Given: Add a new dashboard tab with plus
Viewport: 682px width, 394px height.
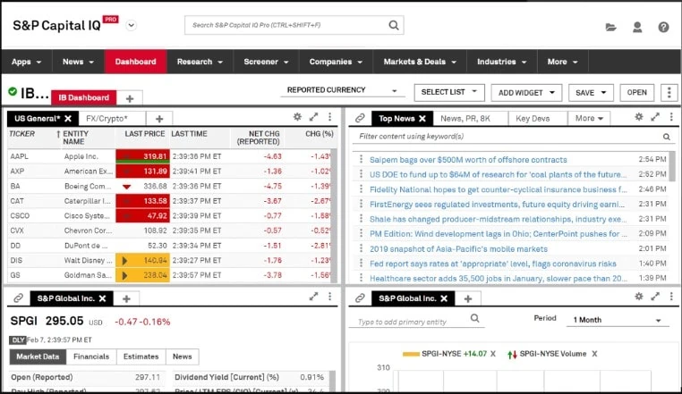Looking at the screenshot, I should point(130,98).
